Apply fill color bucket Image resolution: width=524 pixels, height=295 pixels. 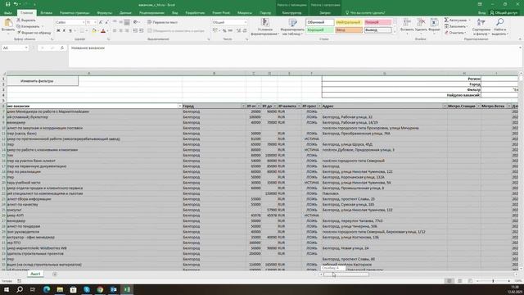[94, 31]
